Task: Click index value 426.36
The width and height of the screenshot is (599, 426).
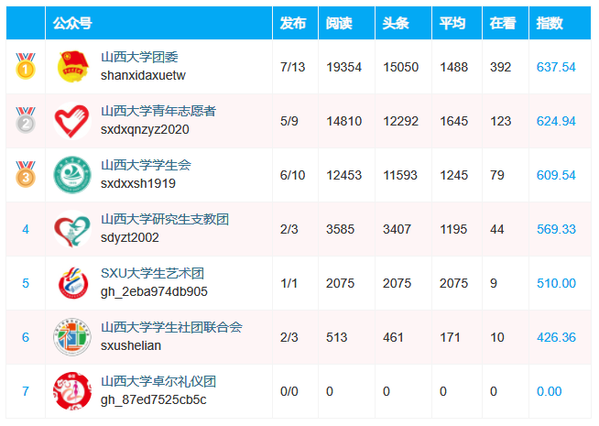Action: pos(556,337)
